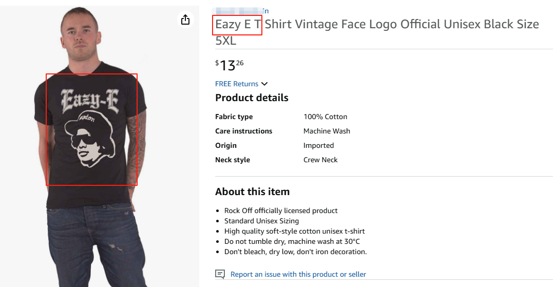Screen dimensions: 553x287
Task: Click the 100% Cotton value
Action: [x=325, y=117]
